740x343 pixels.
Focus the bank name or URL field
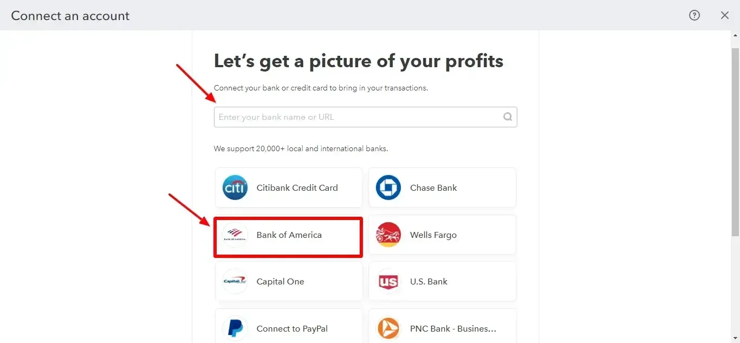tap(358, 117)
